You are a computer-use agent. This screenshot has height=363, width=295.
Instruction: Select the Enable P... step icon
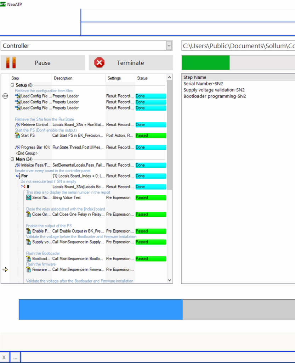click(29, 231)
